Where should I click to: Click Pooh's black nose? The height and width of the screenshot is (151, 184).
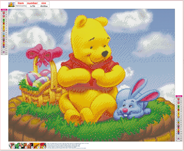[x=105, y=54]
